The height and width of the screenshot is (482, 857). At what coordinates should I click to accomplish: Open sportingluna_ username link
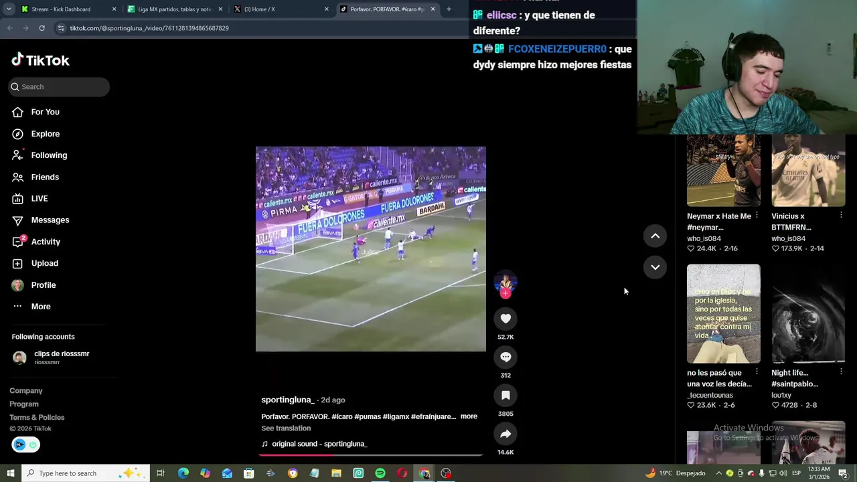tap(287, 400)
